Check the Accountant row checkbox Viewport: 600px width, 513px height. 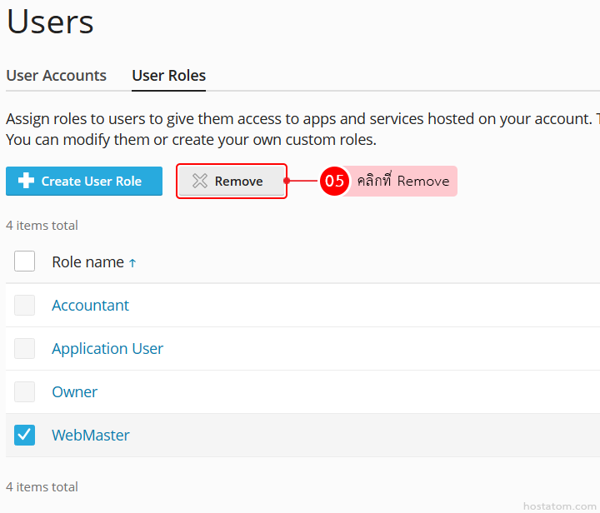[x=25, y=305]
